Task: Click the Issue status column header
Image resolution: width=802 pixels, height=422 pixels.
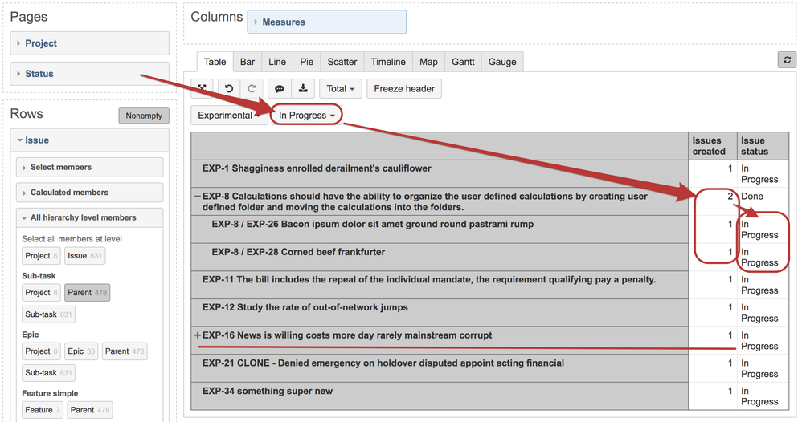Action: click(763, 146)
